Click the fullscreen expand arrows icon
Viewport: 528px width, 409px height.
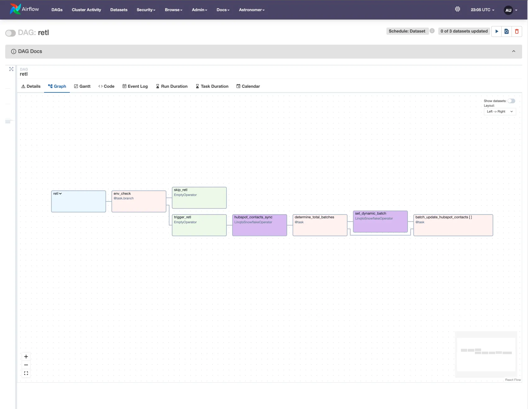click(x=11, y=69)
